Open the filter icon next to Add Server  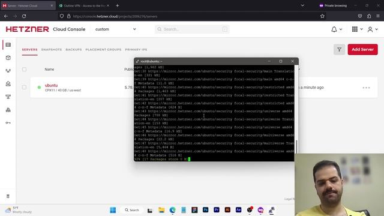(x=339, y=49)
